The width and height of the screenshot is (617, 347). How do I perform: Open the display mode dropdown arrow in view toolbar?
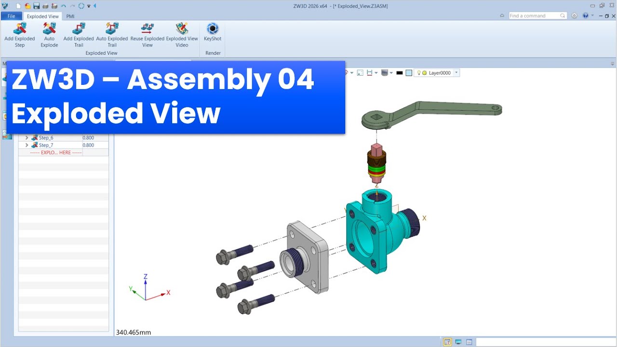click(x=391, y=73)
